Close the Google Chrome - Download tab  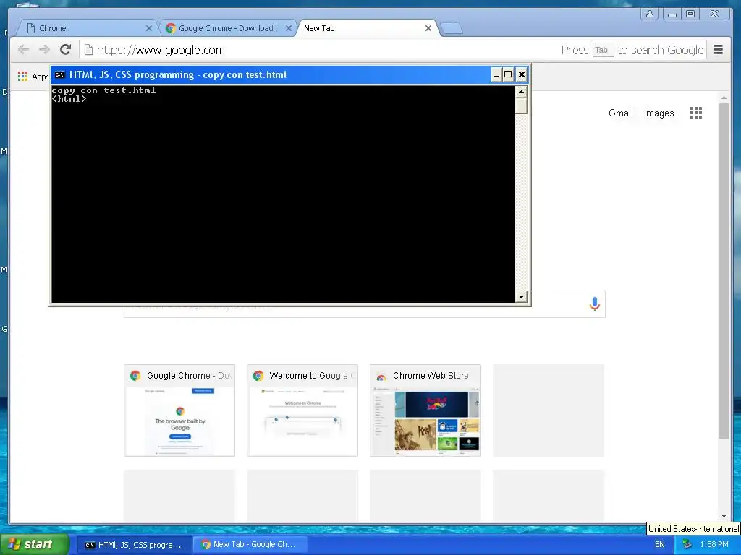[288, 28]
